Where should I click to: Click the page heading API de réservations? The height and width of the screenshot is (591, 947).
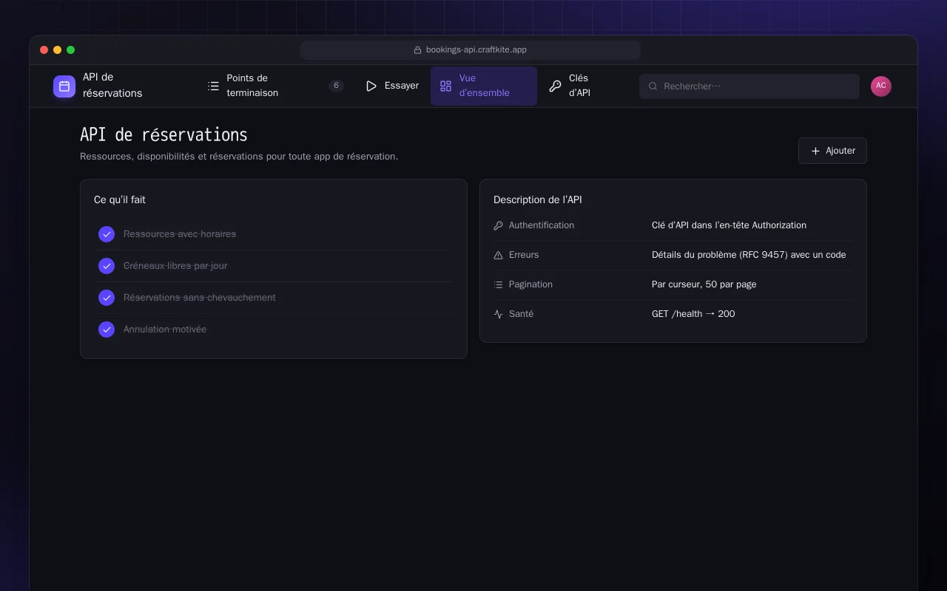164,134
